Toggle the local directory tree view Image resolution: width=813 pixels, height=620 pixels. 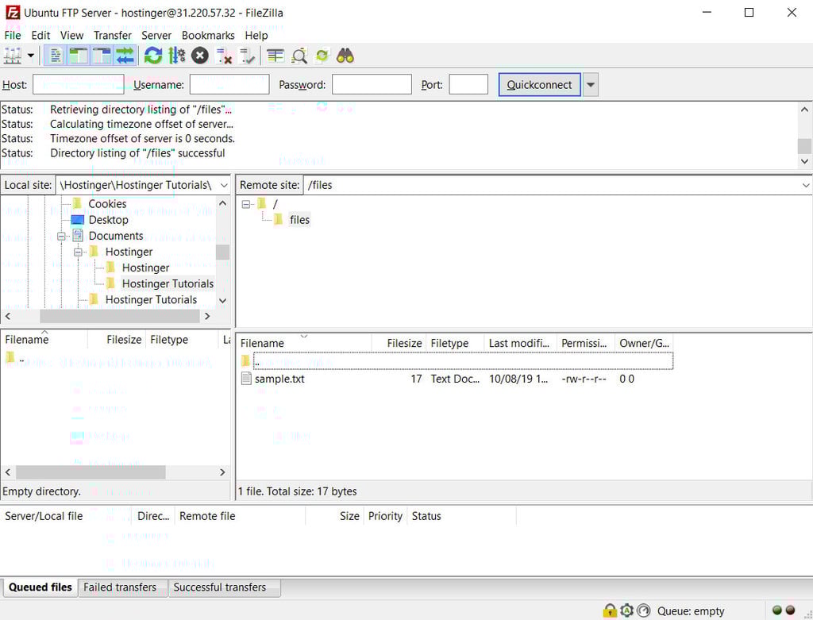[78, 56]
